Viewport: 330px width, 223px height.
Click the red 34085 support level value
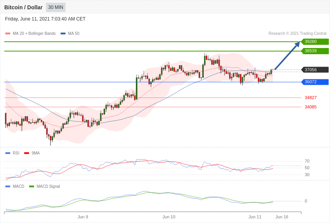pos(311,107)
